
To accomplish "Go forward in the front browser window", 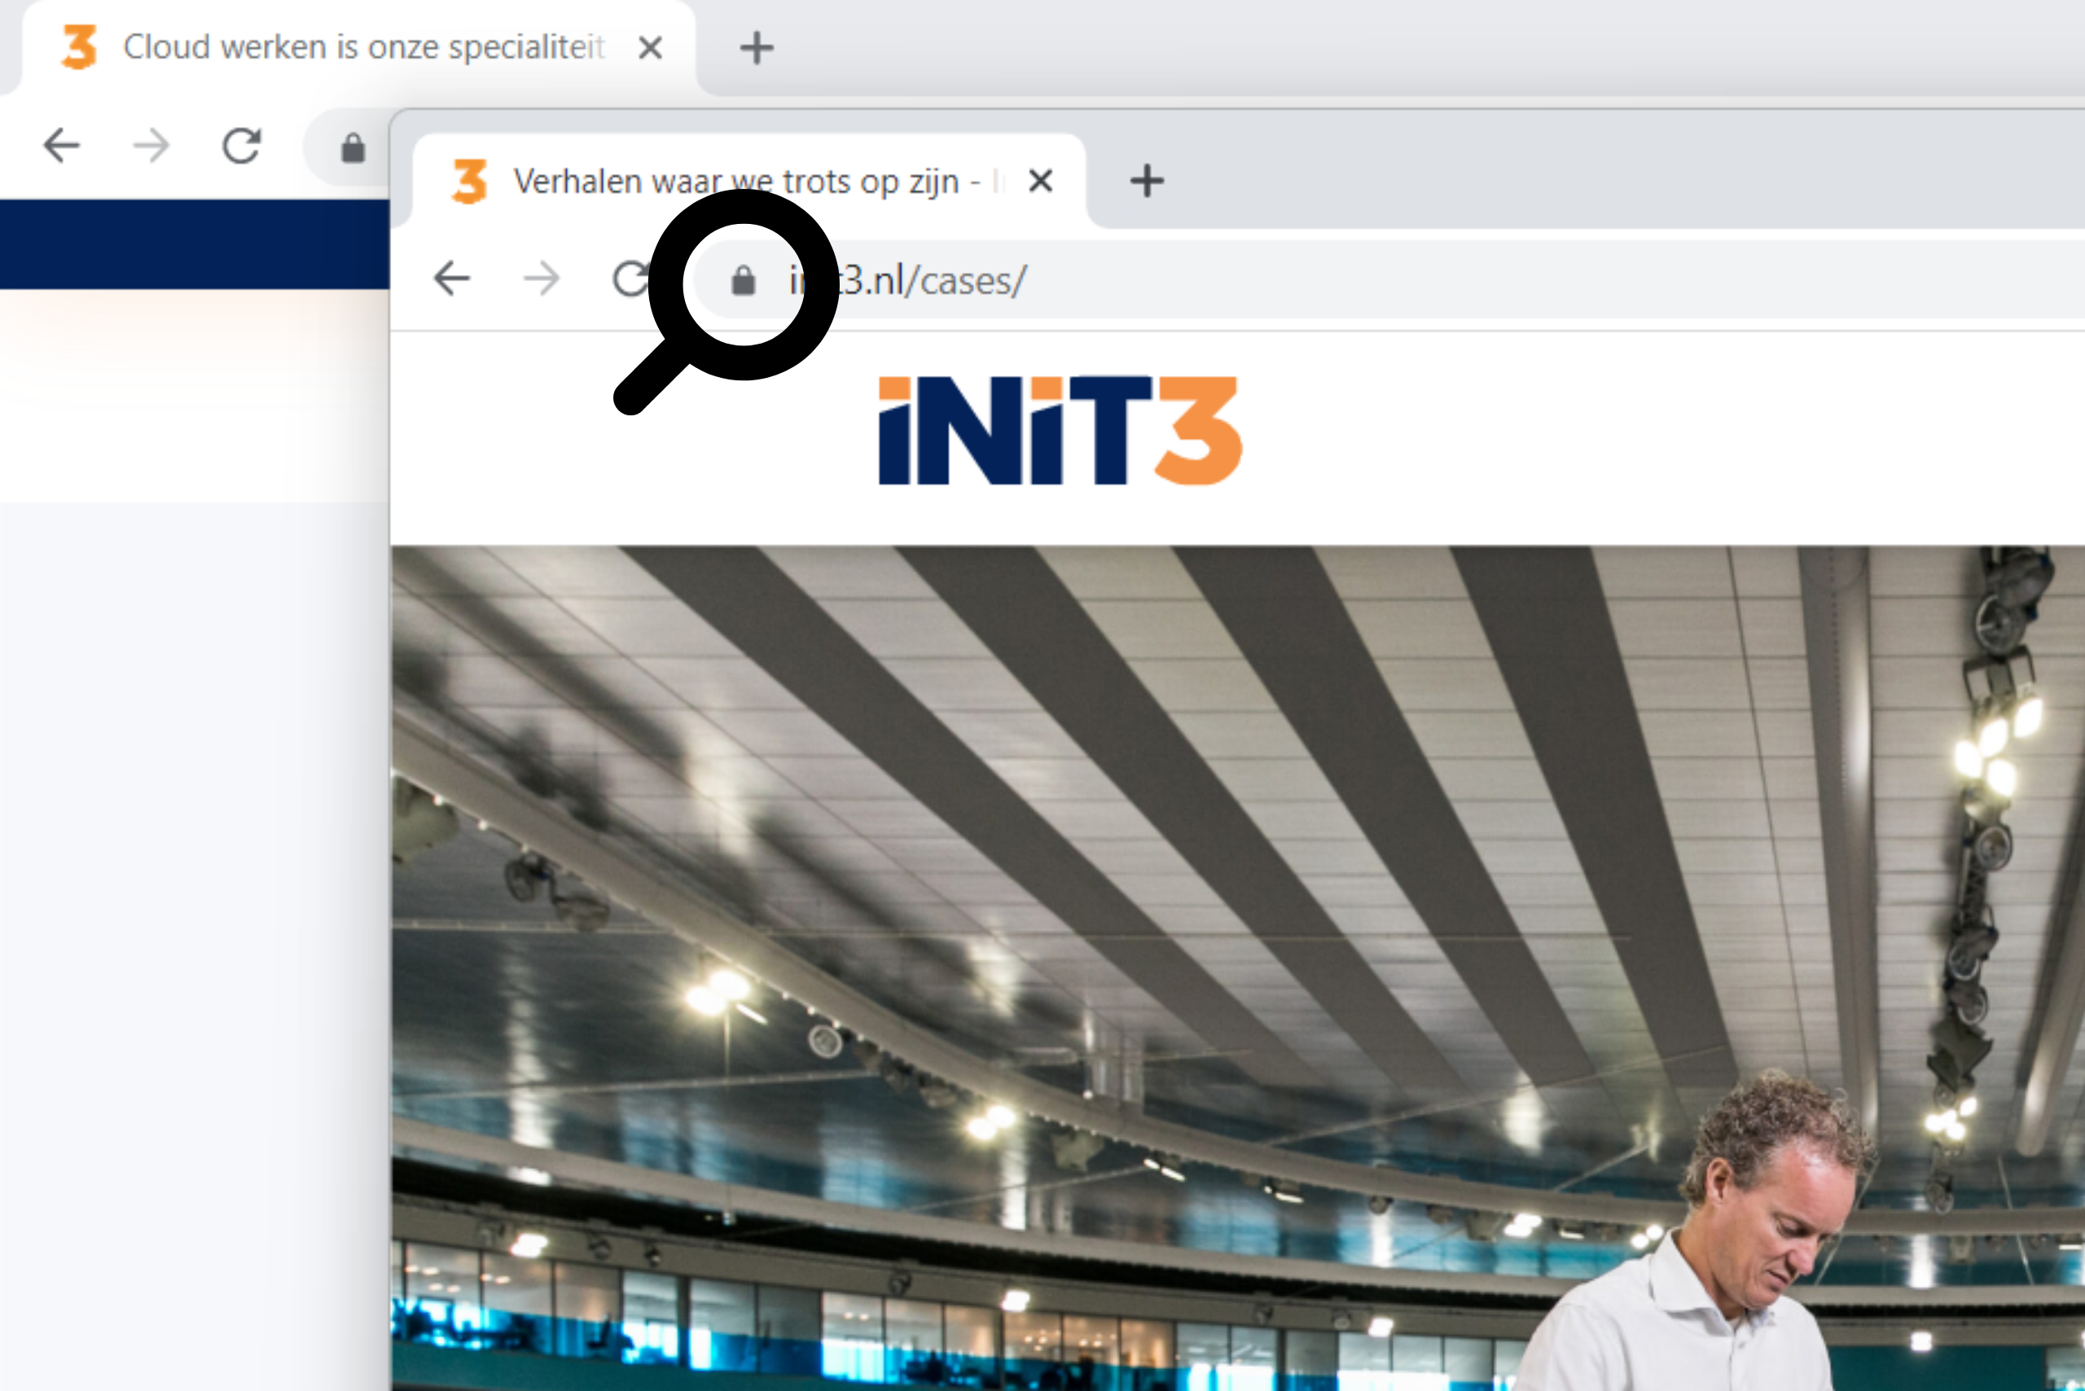I will point(542,279).
